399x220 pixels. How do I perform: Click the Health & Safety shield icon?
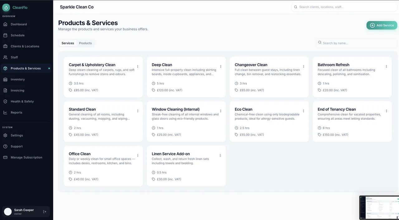5,101
